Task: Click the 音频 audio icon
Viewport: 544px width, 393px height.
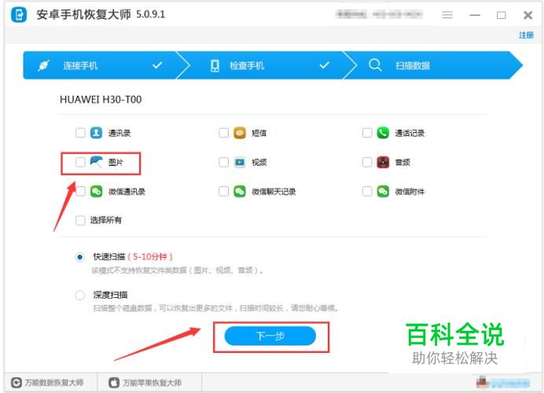Action: point(383,162)
